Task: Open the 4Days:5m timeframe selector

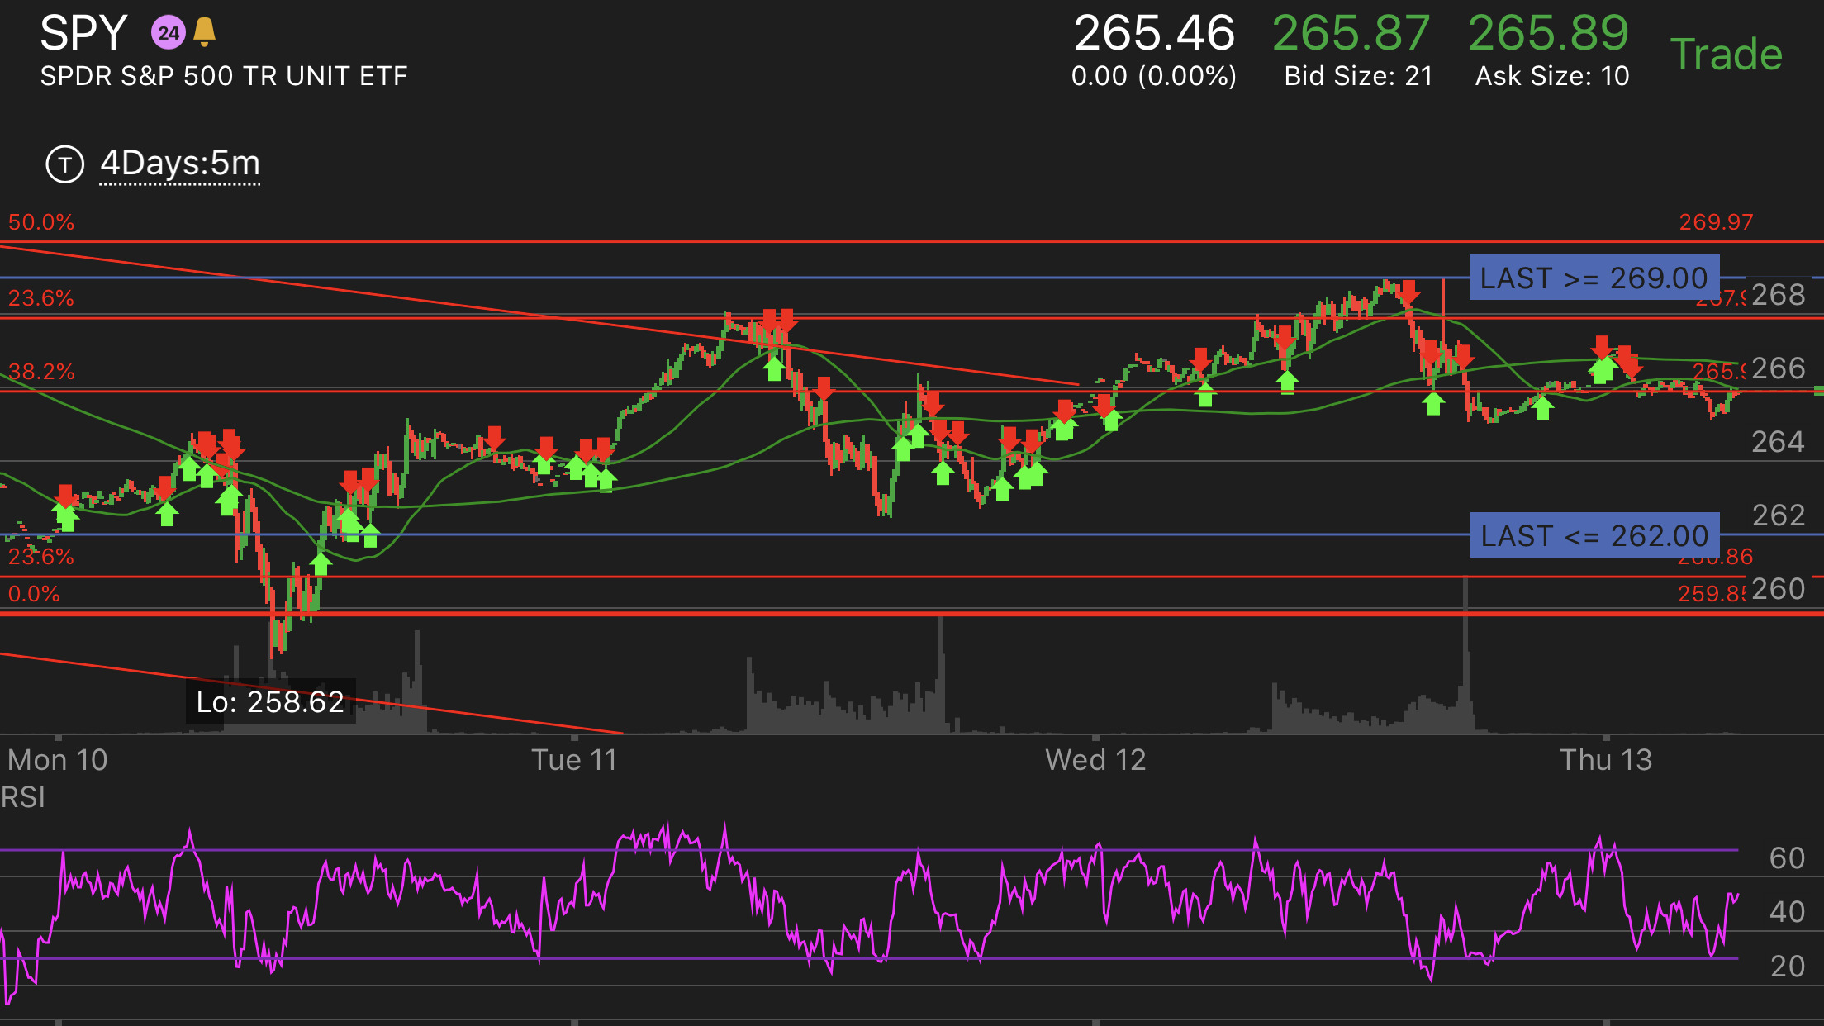Action: [x=180, y=164]
